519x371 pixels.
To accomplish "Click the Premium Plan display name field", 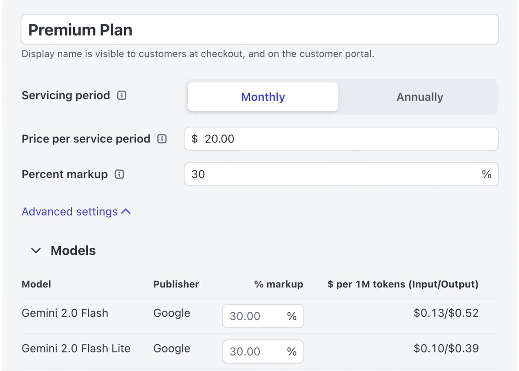I will pos(259,30).
